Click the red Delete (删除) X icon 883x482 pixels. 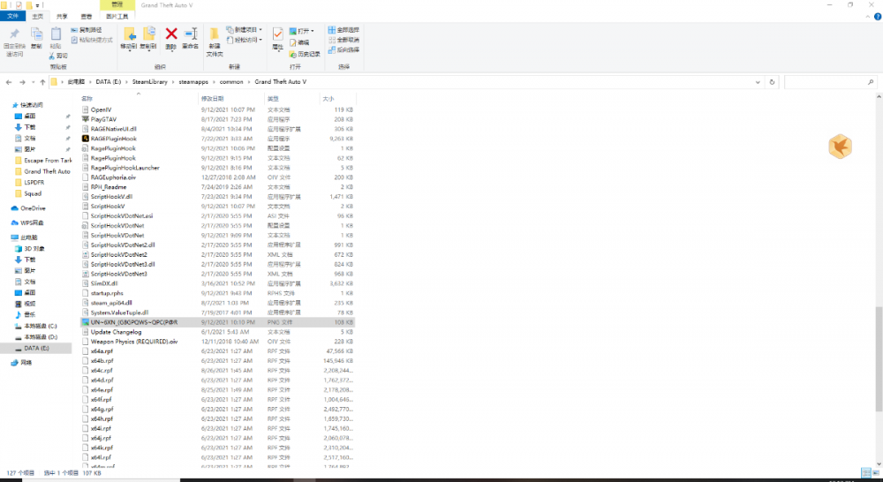coord(171,34)
